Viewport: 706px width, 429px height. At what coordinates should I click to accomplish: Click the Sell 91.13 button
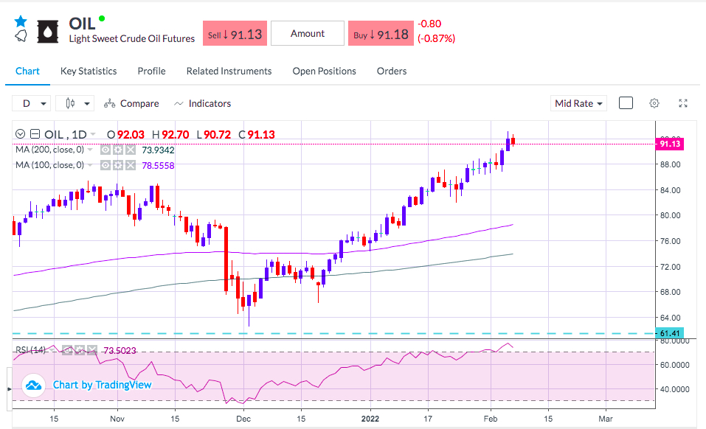click(235, 33)
